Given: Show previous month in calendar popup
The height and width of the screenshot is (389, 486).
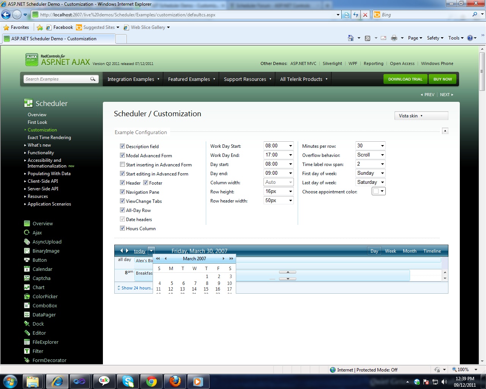Looking at the screenshot, I should pos(166,259).
